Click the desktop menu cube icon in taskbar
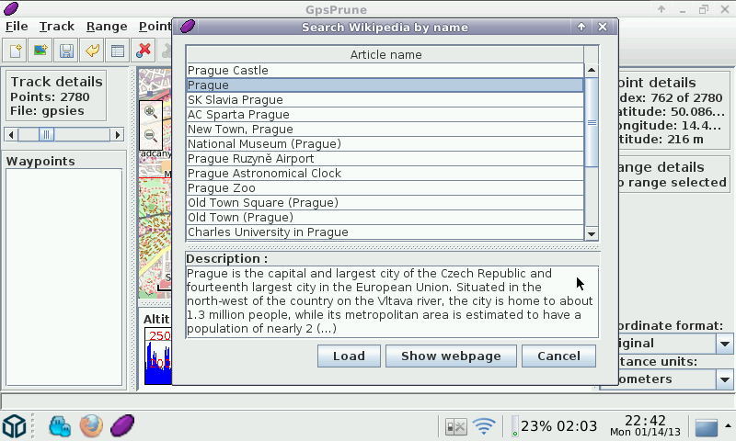The image size is (736, 441). click(x=14, y=426)
